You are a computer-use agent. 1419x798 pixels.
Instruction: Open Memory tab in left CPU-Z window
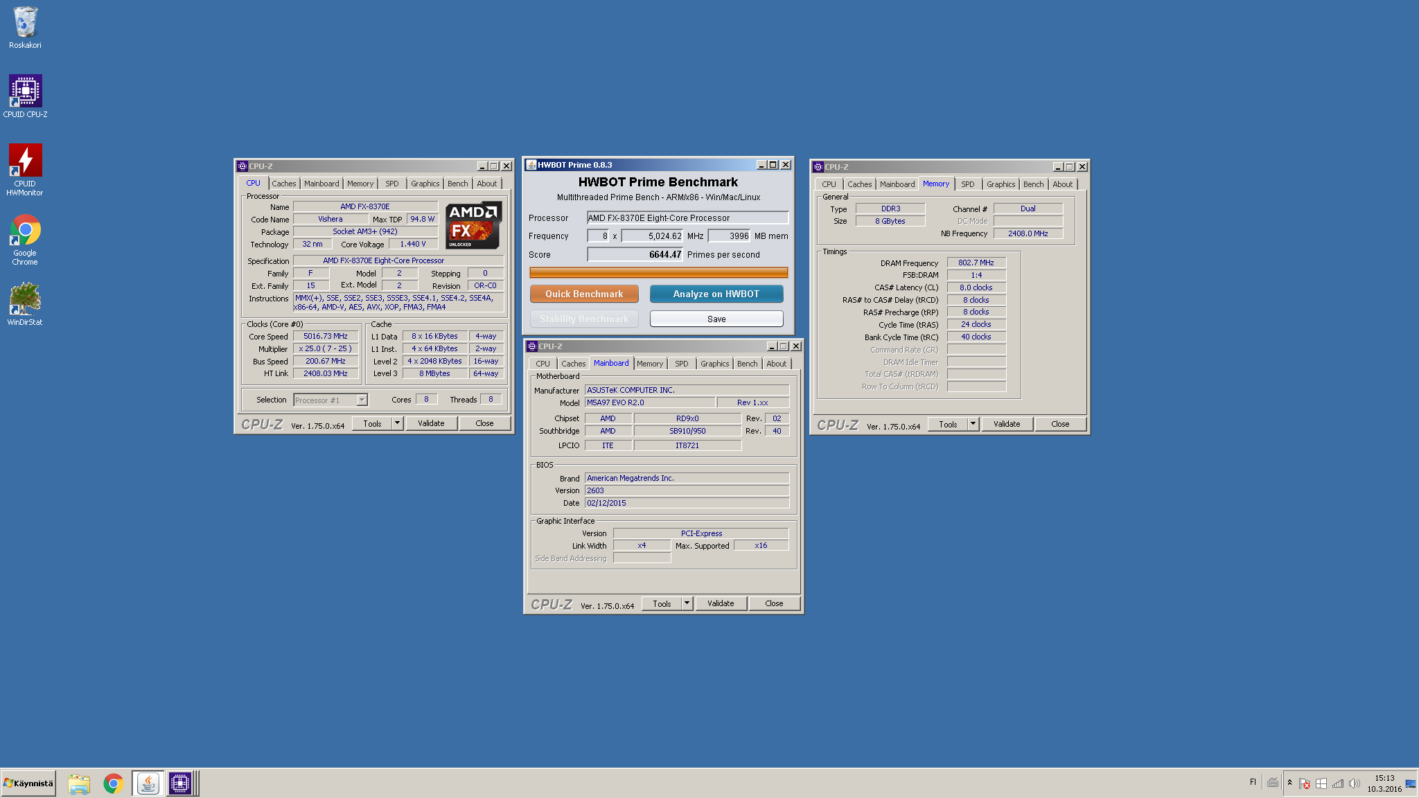[360, 184]
